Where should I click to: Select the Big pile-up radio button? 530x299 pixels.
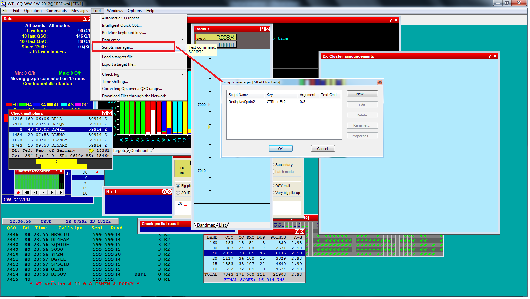click(x=178, y=186)
